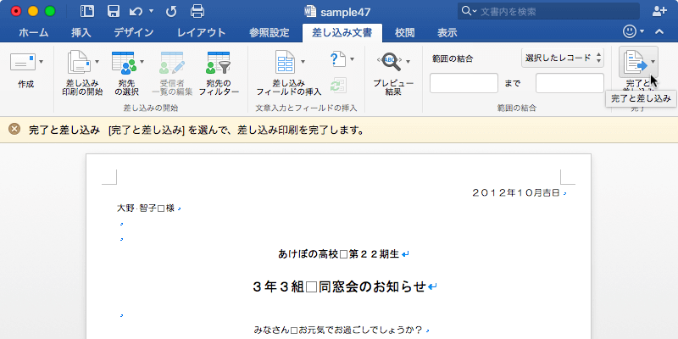The image size is (678, 339).
Task: Click the rules question-mark page icon
Action: (337, 59)
